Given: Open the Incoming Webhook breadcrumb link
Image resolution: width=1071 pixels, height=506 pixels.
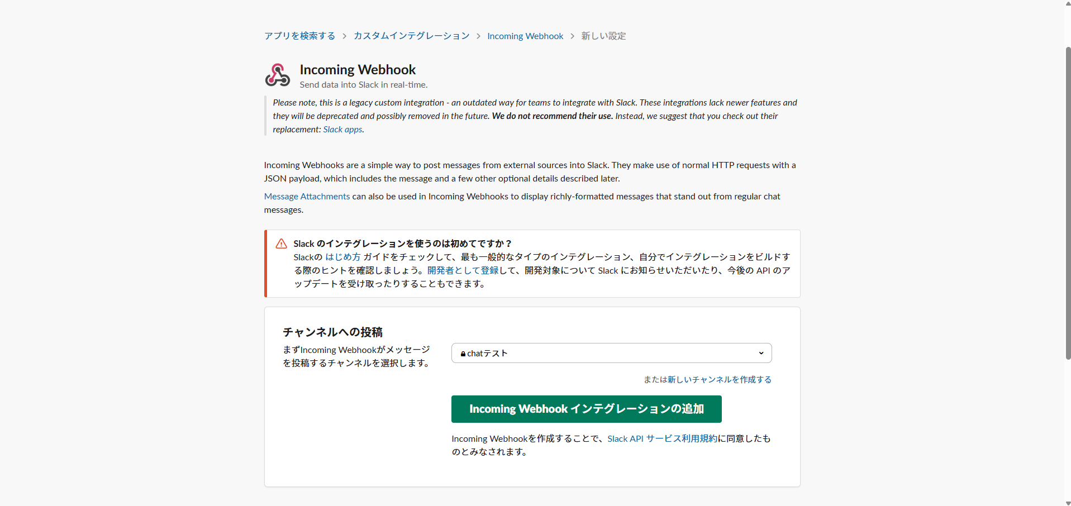Looking at the screenshot, I should (x=525, y=36).
